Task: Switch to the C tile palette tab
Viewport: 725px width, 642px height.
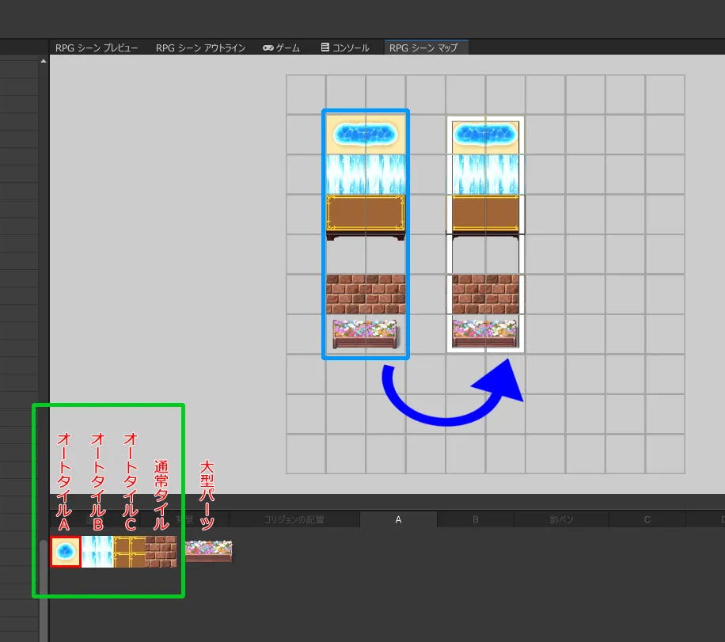Action: pyautogui.click(x=647, y=520)
